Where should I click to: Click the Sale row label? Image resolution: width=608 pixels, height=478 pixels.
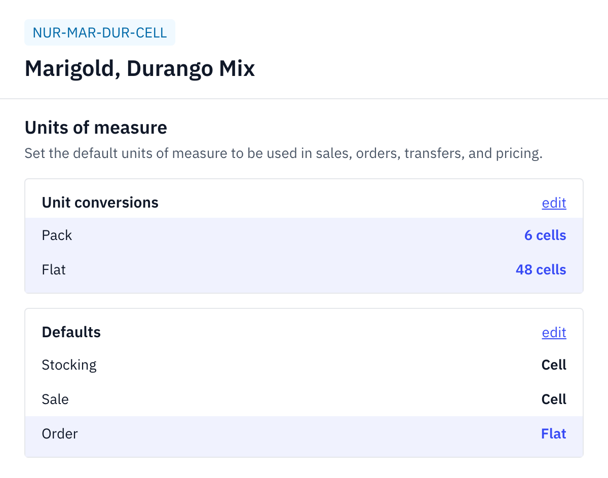pyautogui.click(x=55, y=400)
